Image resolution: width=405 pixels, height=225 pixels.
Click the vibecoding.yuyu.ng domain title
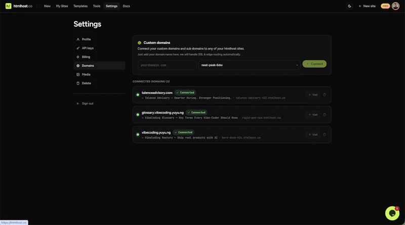(156, 132)
